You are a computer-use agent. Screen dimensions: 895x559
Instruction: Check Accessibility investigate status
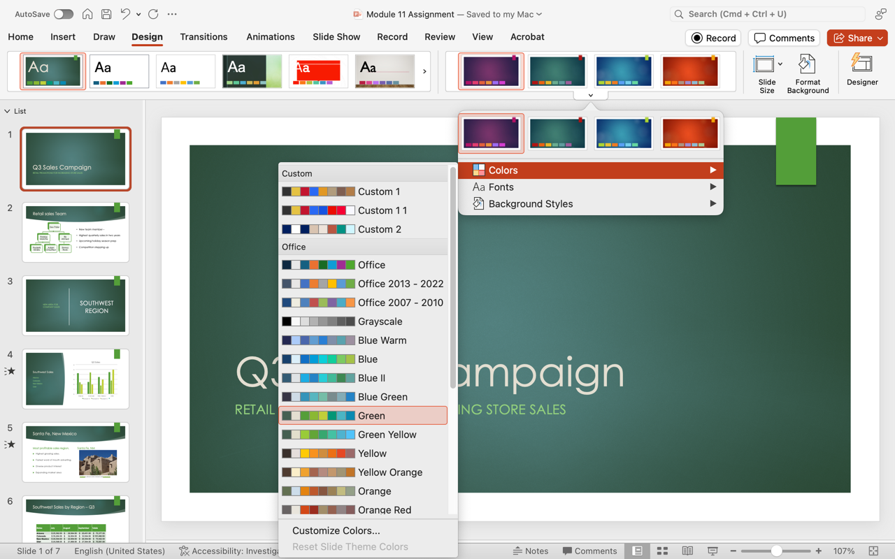[229, 551]
